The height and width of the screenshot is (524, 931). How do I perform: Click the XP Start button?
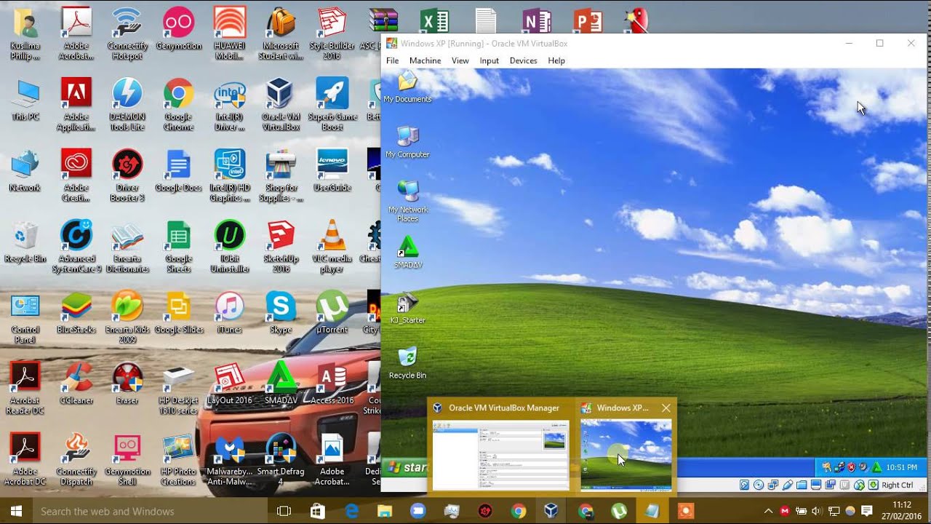tap(406, 467)
